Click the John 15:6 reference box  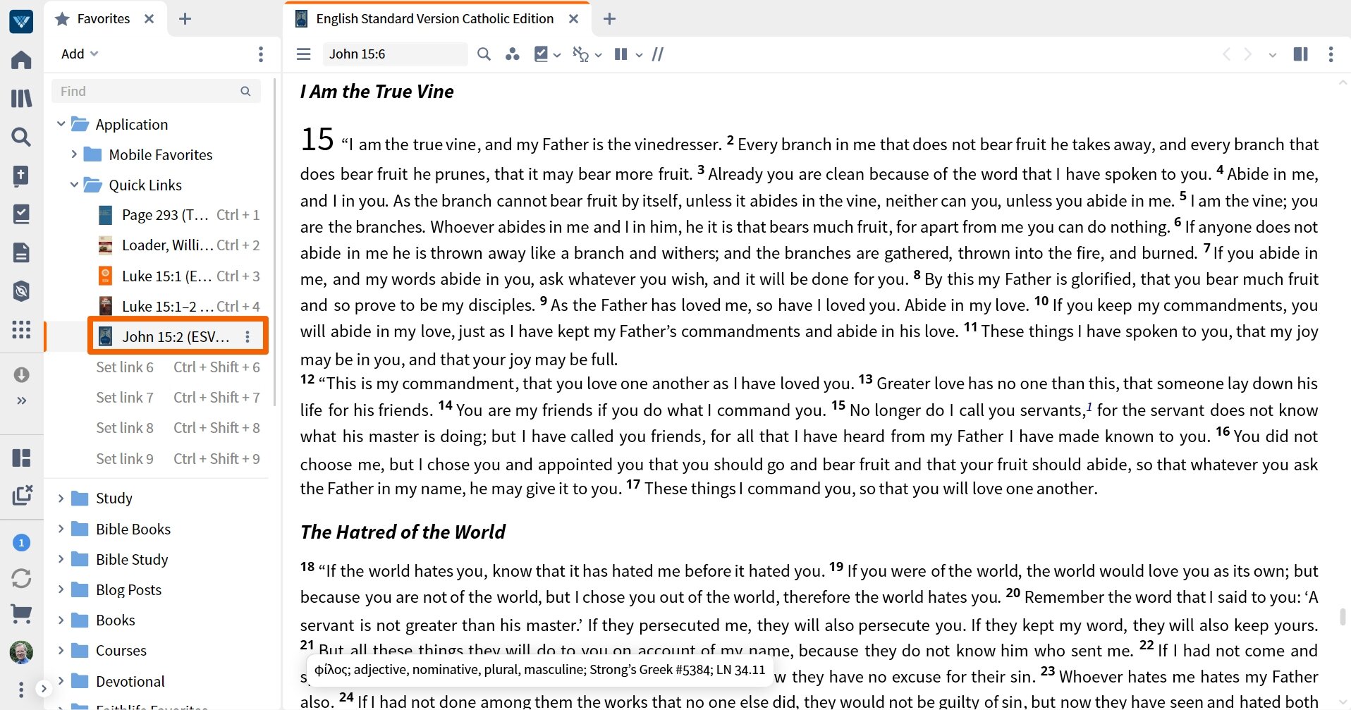395,54
